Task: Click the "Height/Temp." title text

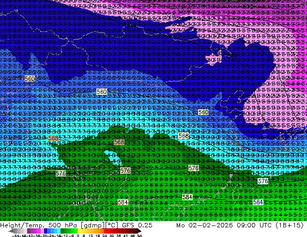Action: click(21, 225)
